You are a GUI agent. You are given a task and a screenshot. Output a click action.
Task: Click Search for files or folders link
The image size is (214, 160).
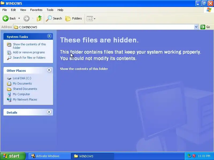29,58
